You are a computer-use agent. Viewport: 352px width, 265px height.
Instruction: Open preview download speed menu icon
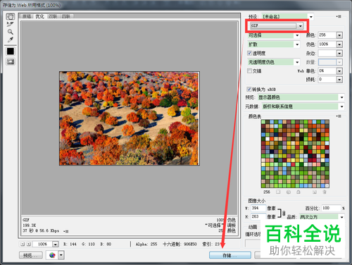tap(66, 231)
